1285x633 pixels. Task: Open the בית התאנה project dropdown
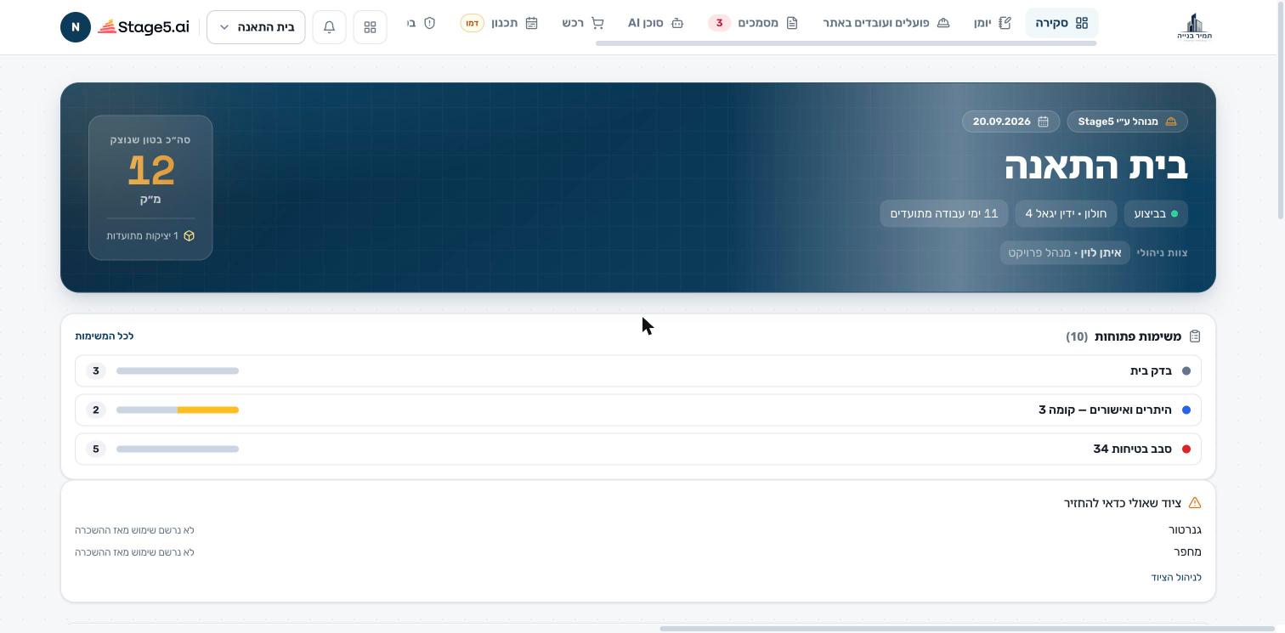(x=256, y=27)
